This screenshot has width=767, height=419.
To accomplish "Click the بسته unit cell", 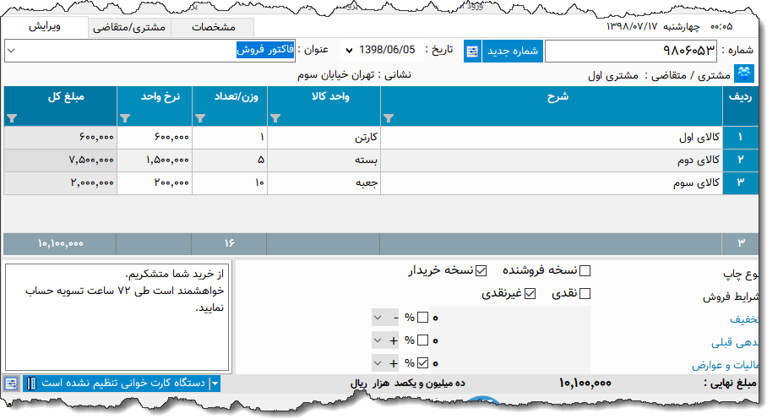I will (324, 160).
